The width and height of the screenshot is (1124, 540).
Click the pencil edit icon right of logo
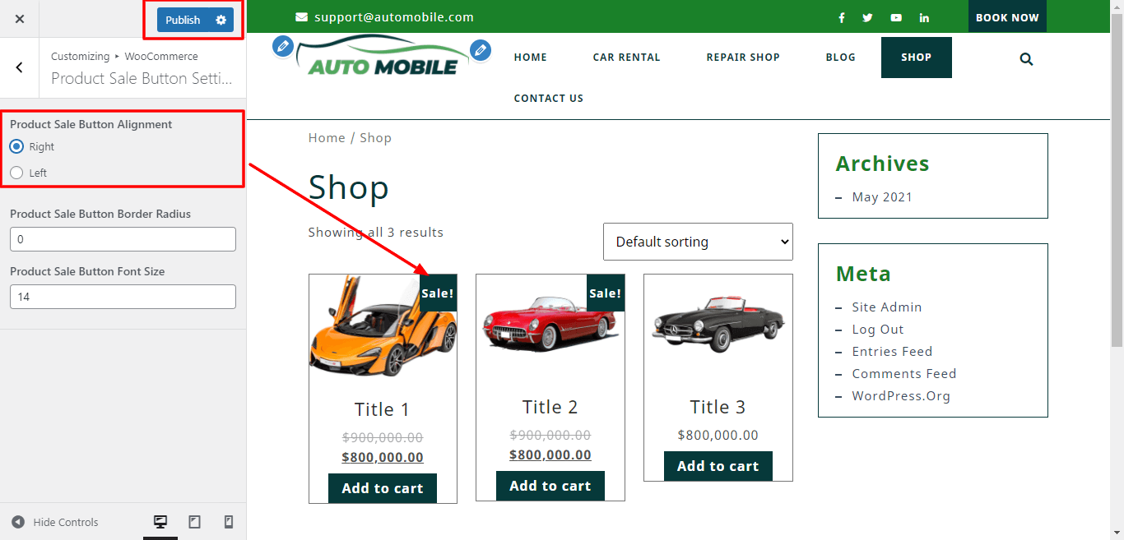click(481, 51)
